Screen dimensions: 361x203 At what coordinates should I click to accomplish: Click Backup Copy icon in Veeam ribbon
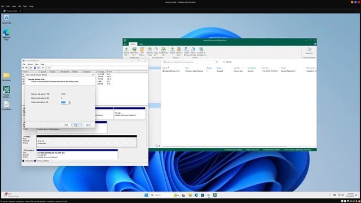click(150, 51)
